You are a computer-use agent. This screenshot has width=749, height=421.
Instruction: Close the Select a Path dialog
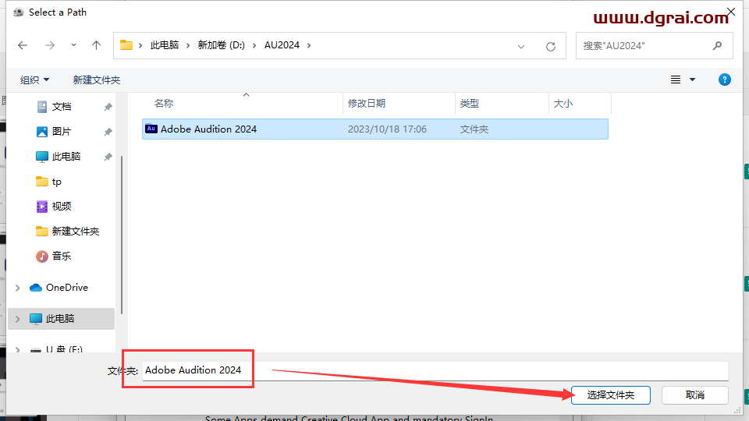(x=731, y=12)
